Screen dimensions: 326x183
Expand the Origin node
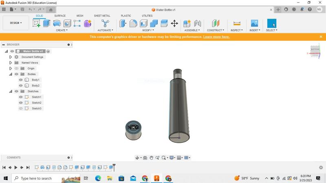coord(11,68)
